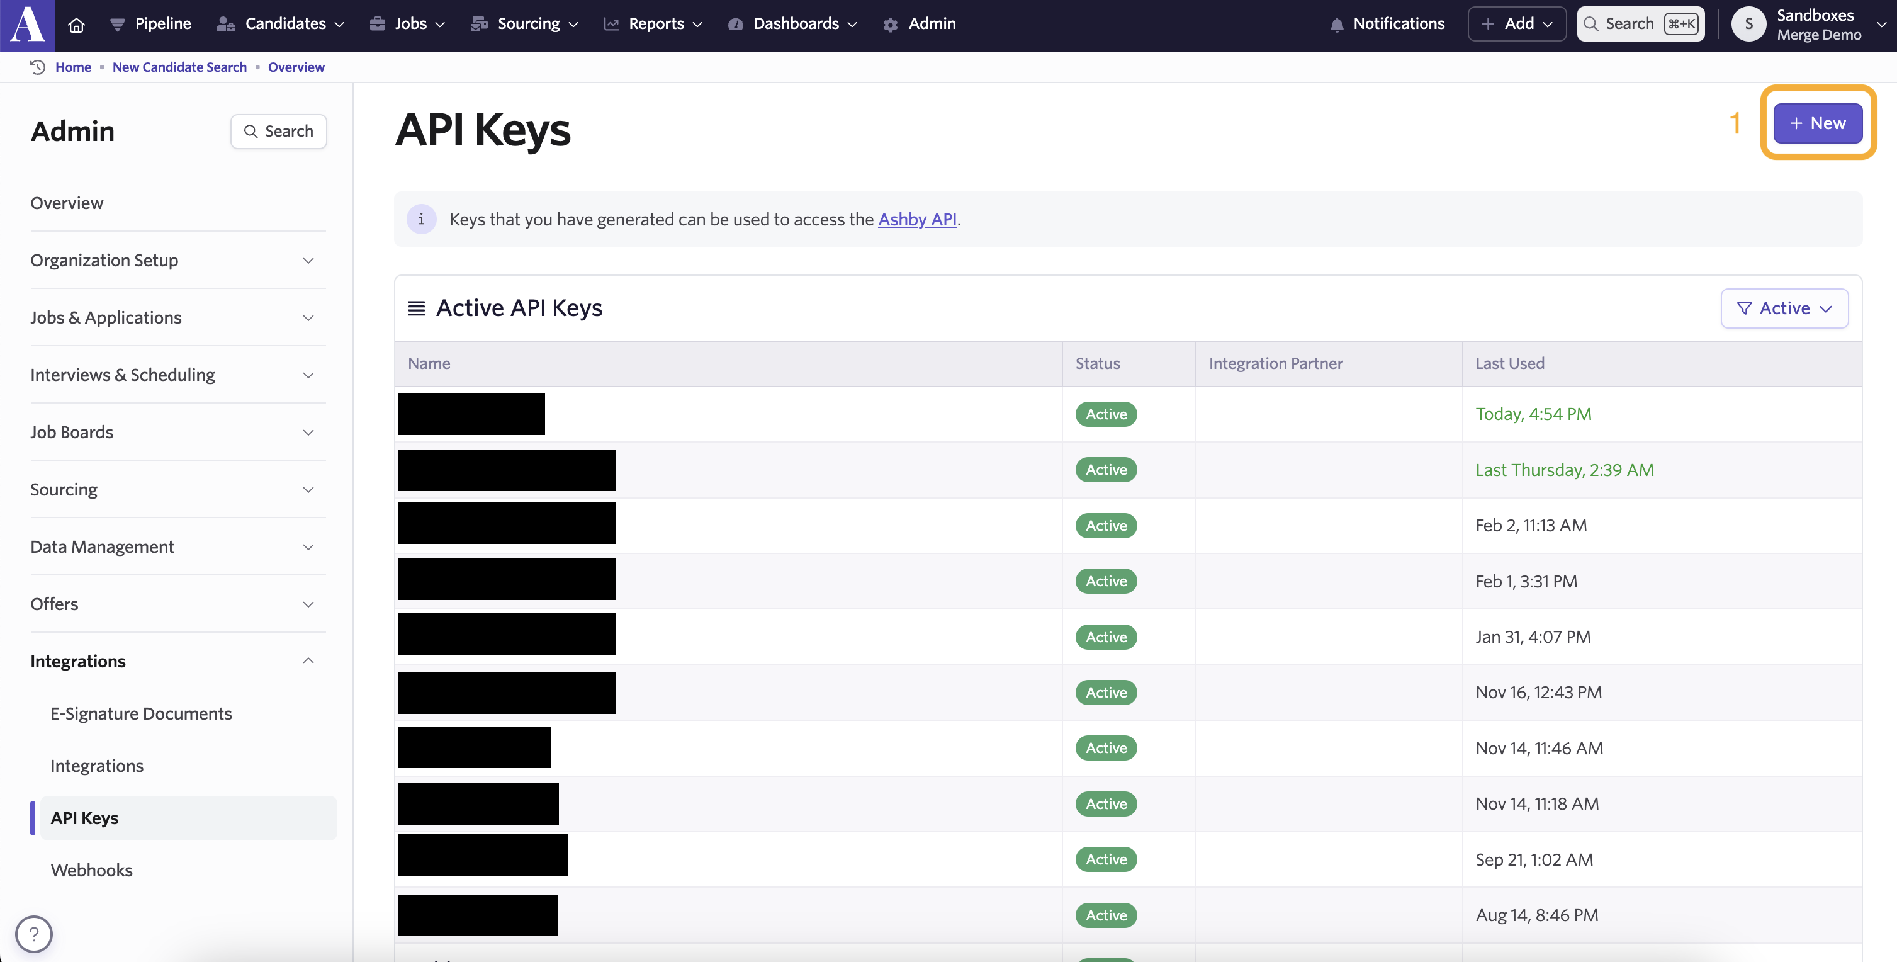
Task: Click the Admin sidebar Search box
Action: [x=278, y=131]
